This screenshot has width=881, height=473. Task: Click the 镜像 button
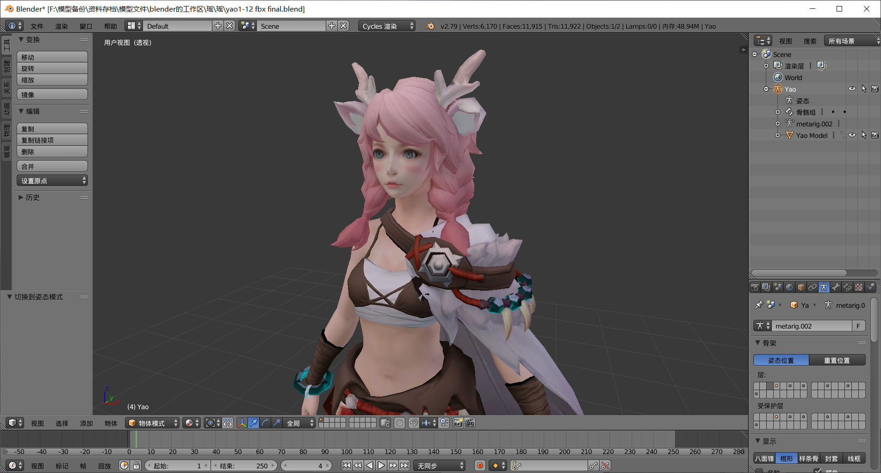[x=52, y=94]
